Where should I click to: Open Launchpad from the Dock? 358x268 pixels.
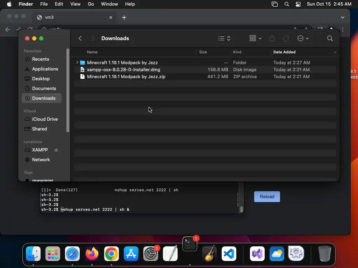point(53,254)
